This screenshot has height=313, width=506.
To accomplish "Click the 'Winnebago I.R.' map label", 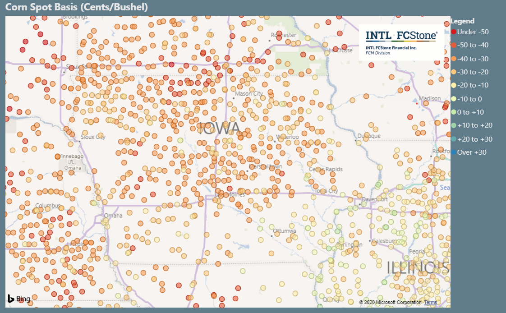I will [71, 159].
